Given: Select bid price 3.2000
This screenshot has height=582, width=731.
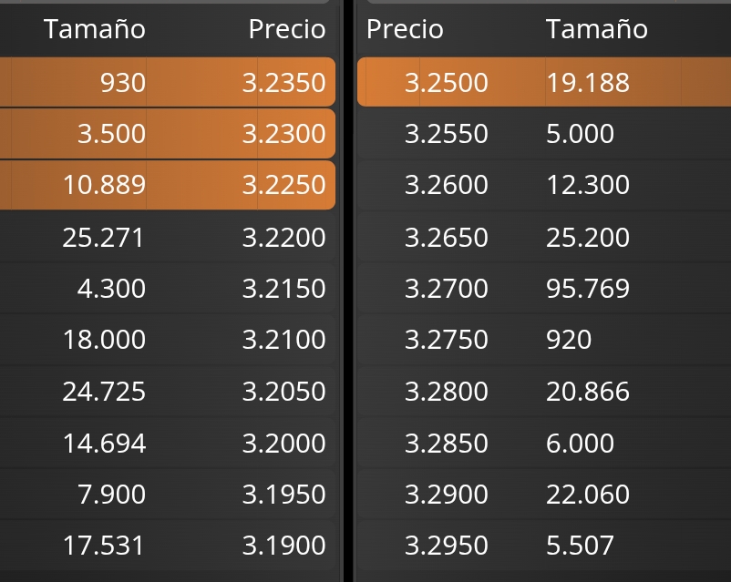Looking at the screenshot, I should coord(283,443).
